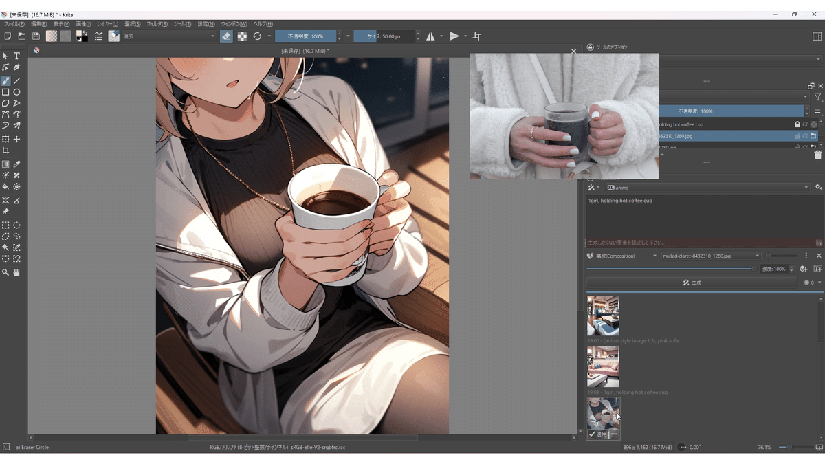Select the Zoom magnifier tool

(5, 272)
